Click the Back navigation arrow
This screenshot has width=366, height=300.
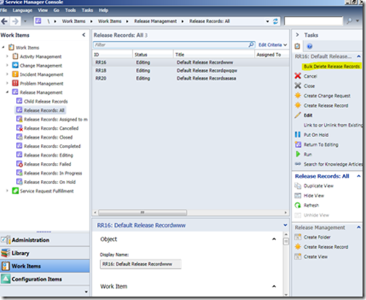tap(4, 21)
